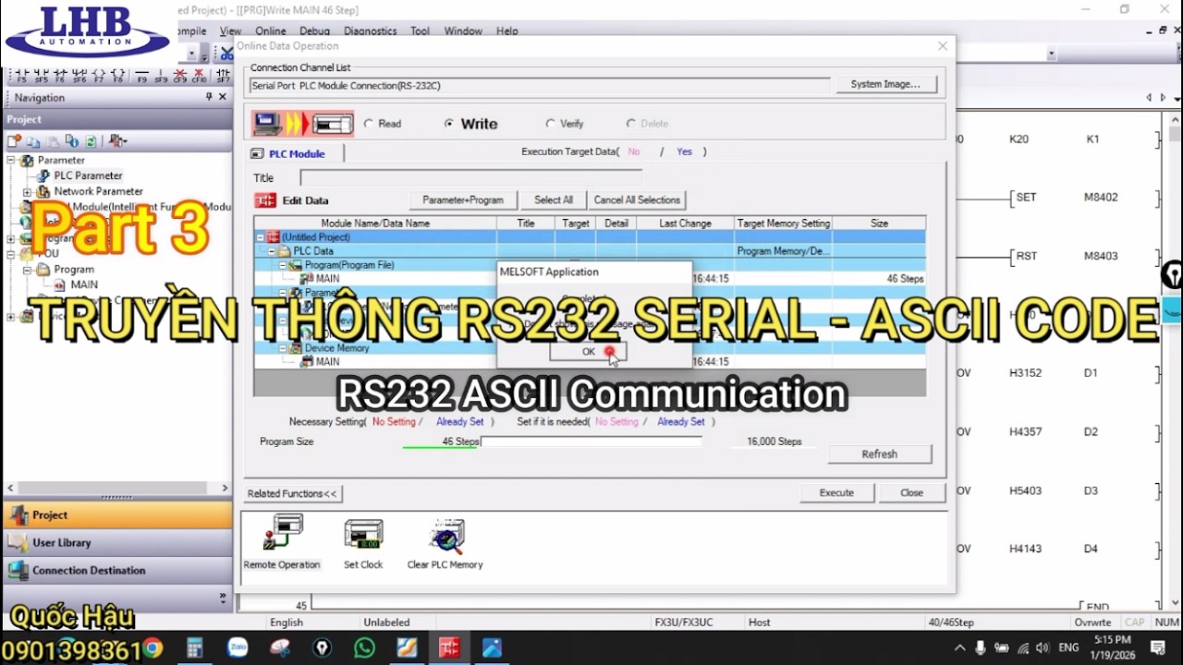Screen dimensions: 1183x665
Task: Open the Clear PLC Memory function
Action: coord(445,543)
